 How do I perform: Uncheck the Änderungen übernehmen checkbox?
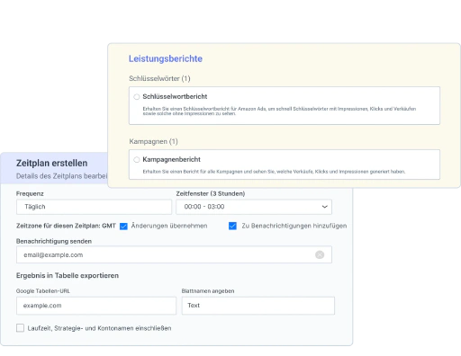click(123, 226)
